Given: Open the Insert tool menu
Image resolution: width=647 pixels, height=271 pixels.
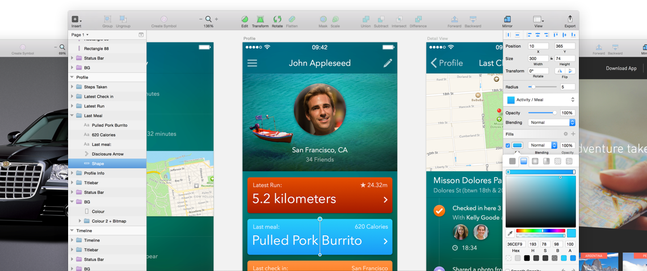Looking at the screenshot, I should (76, 20).
